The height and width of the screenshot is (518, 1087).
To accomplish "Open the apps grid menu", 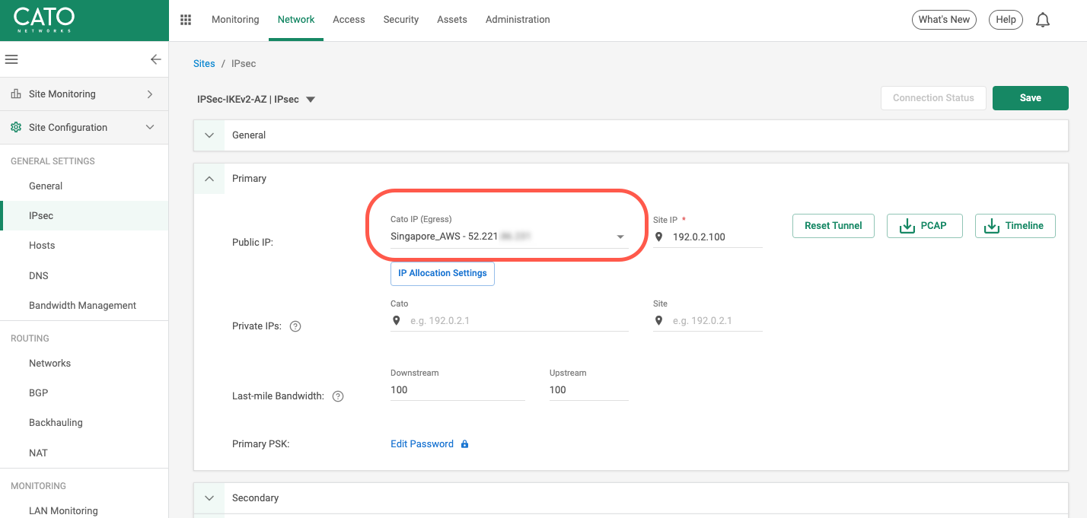I will pos(185,19).
